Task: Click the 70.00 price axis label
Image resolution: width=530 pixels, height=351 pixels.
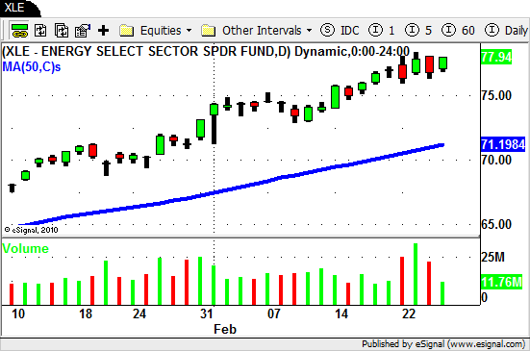Action: point(496,160)
